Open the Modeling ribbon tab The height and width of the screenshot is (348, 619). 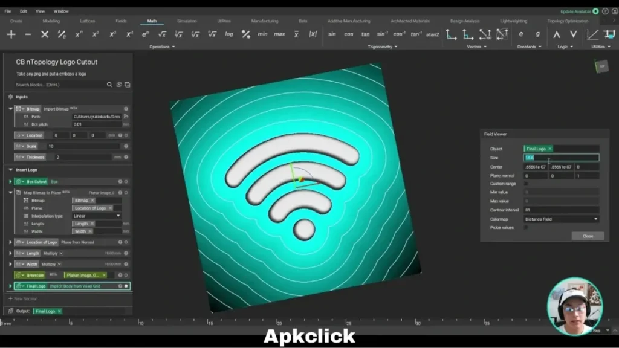point(51,20)
